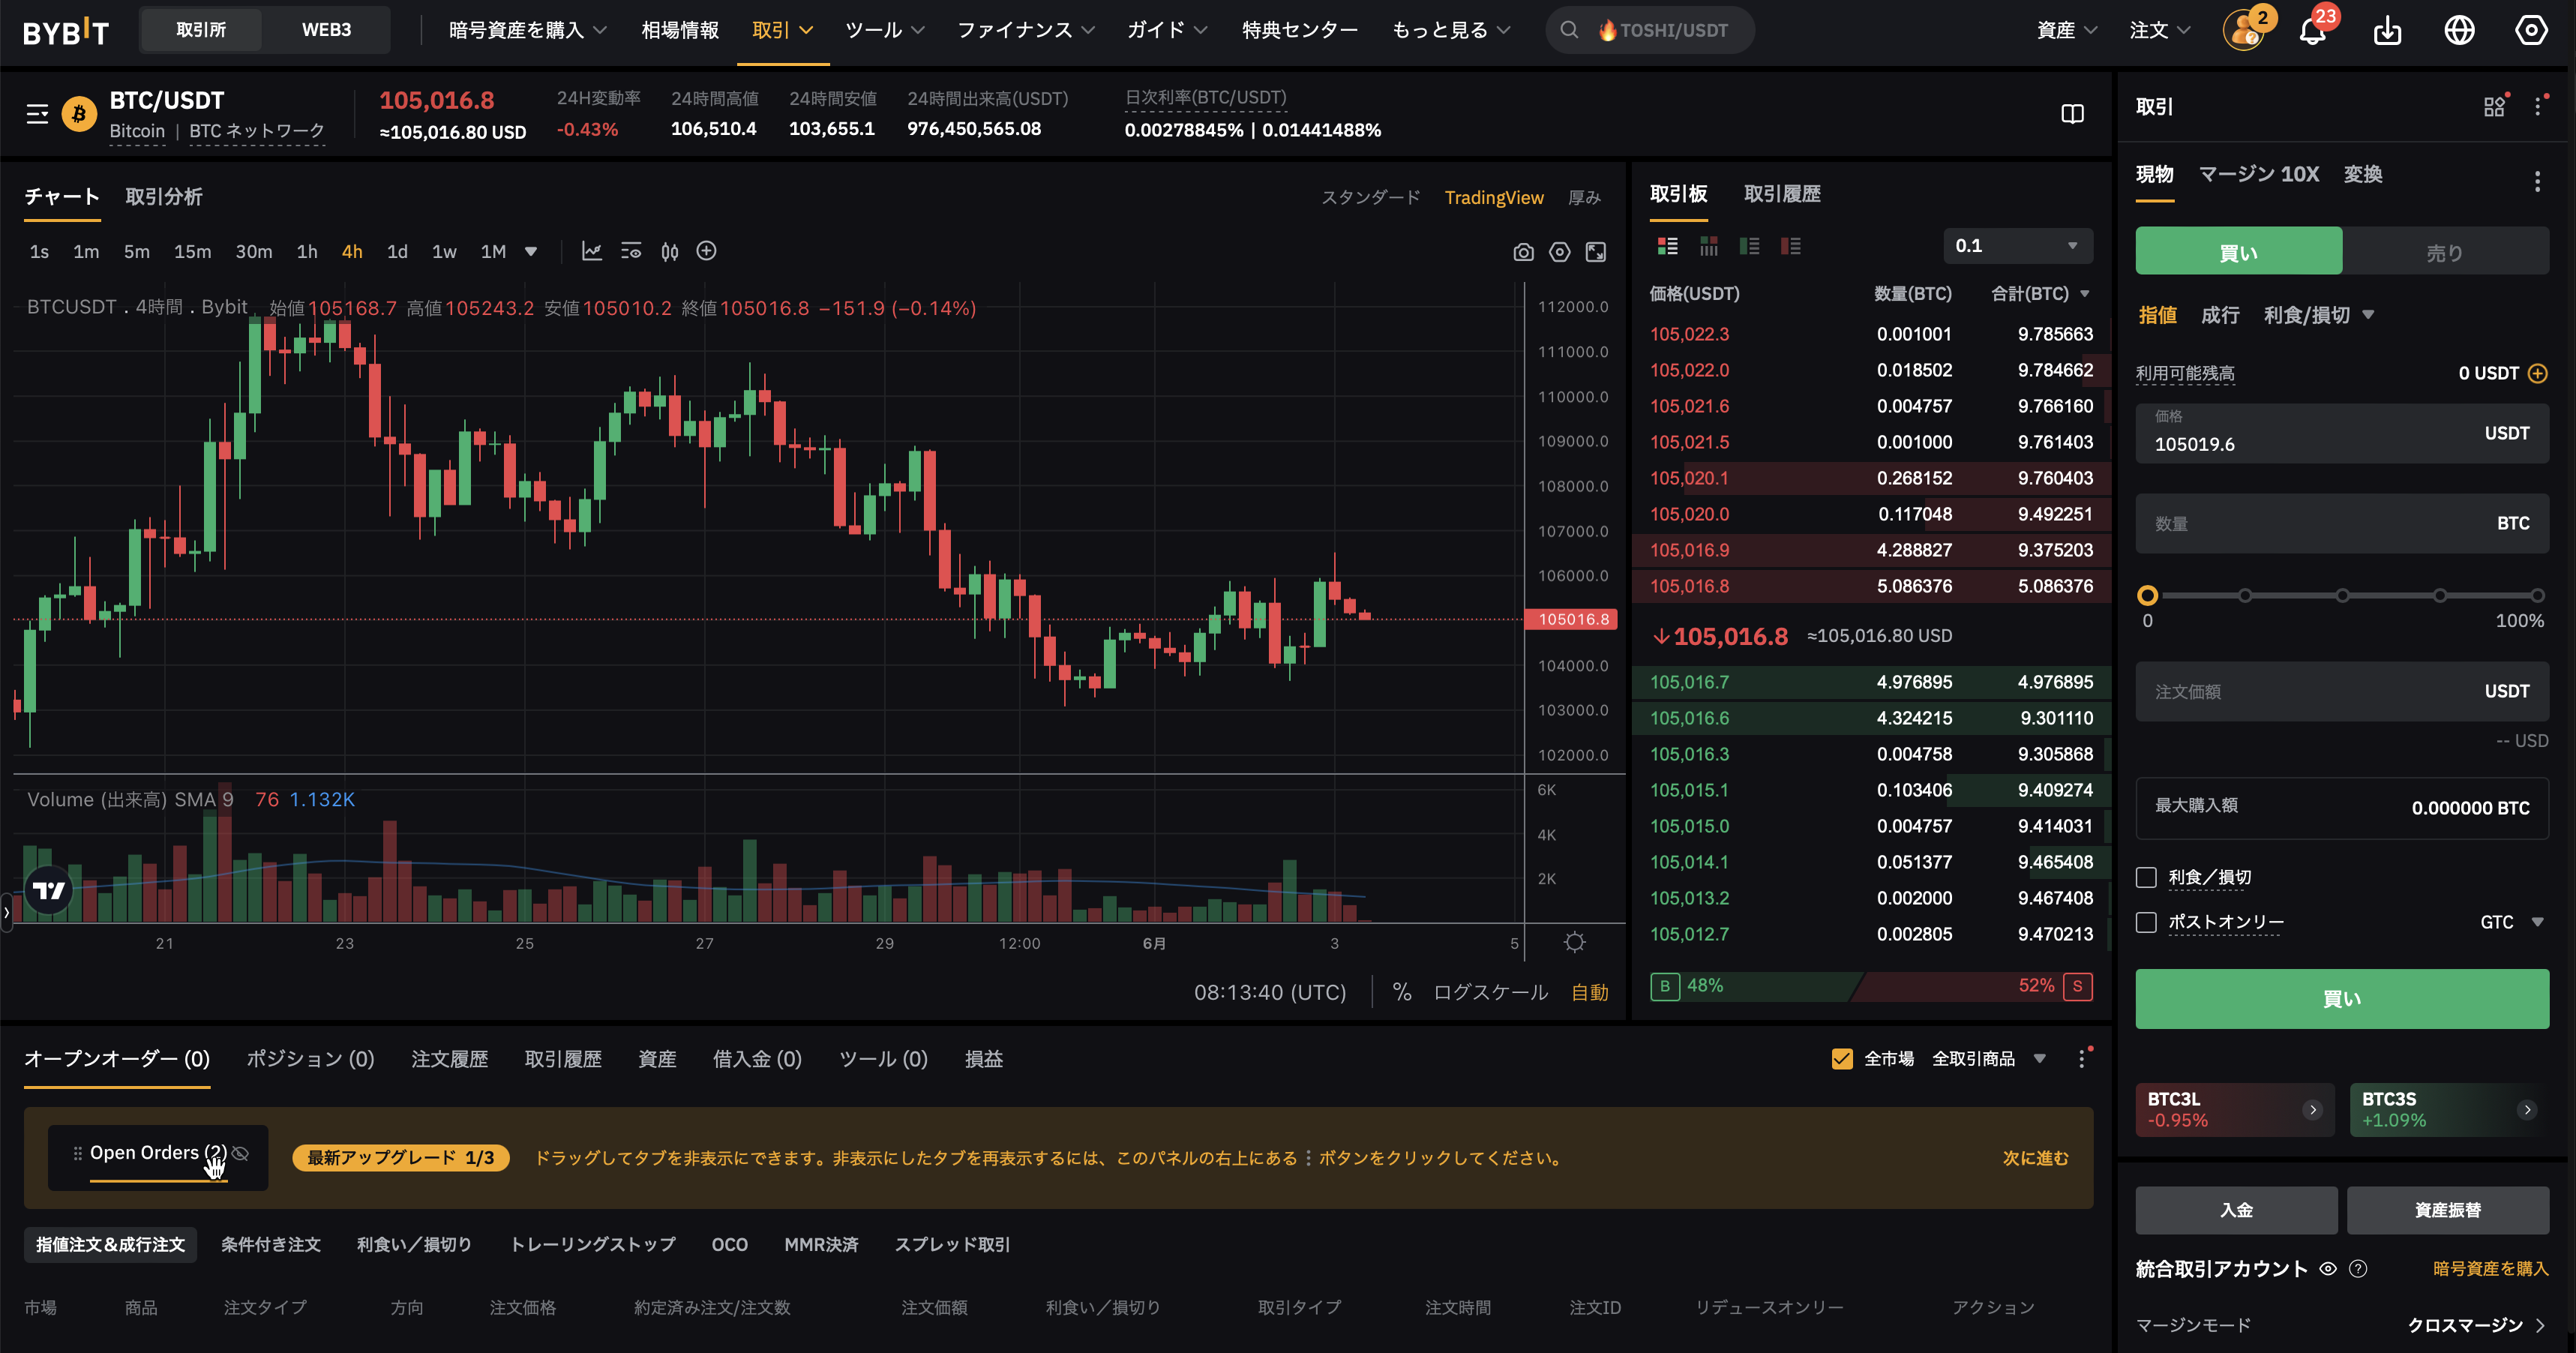Open 利食/損切 order type dropdown
Viewport: 2576px width, 1353px height.
pyautogui.click(x=2318, y=315)
